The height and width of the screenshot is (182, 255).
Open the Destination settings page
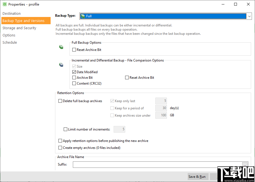click(12, 13)
